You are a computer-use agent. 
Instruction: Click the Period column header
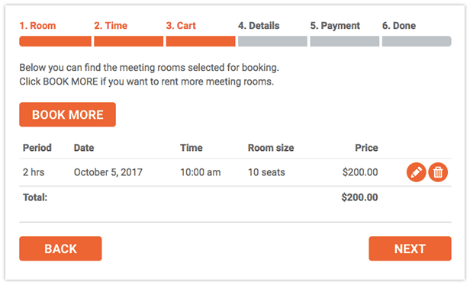pyautogui.click(x=37, y=148)
